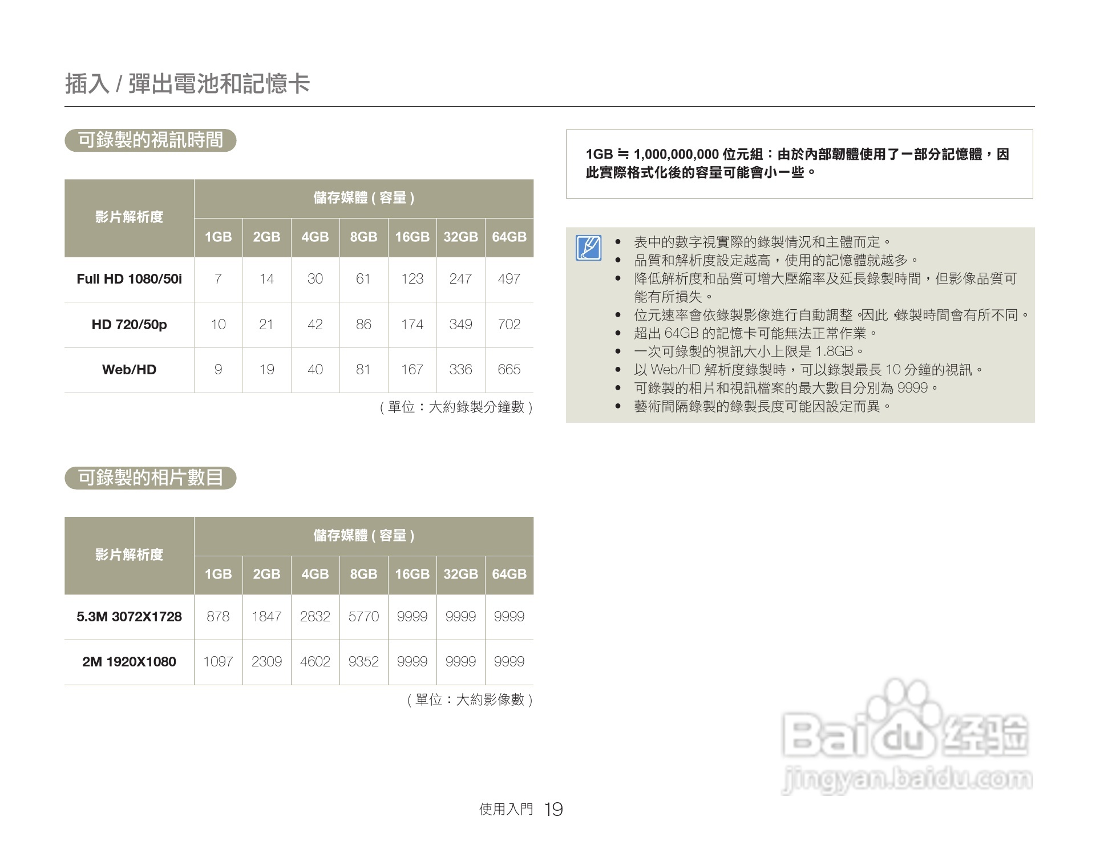Image resolution: width=1100 pixels, height=841 pixels.
Task: Select the Full HD 1080/50i row label
Action: tap(129, 279)
